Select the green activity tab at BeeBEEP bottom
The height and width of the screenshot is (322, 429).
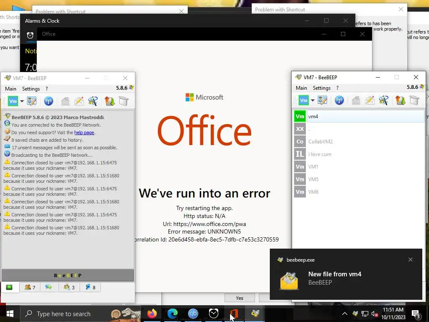click(10, 287)
